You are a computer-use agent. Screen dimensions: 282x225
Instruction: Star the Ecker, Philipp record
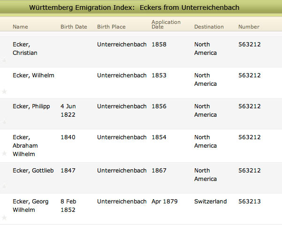[4, 122]
